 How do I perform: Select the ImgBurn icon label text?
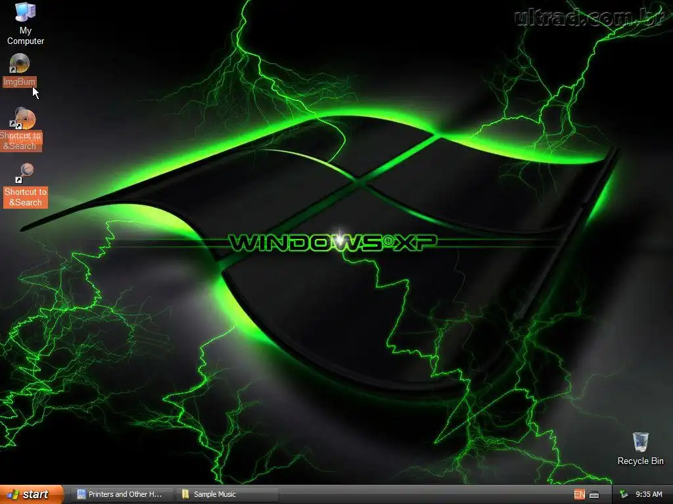point(19,81)
